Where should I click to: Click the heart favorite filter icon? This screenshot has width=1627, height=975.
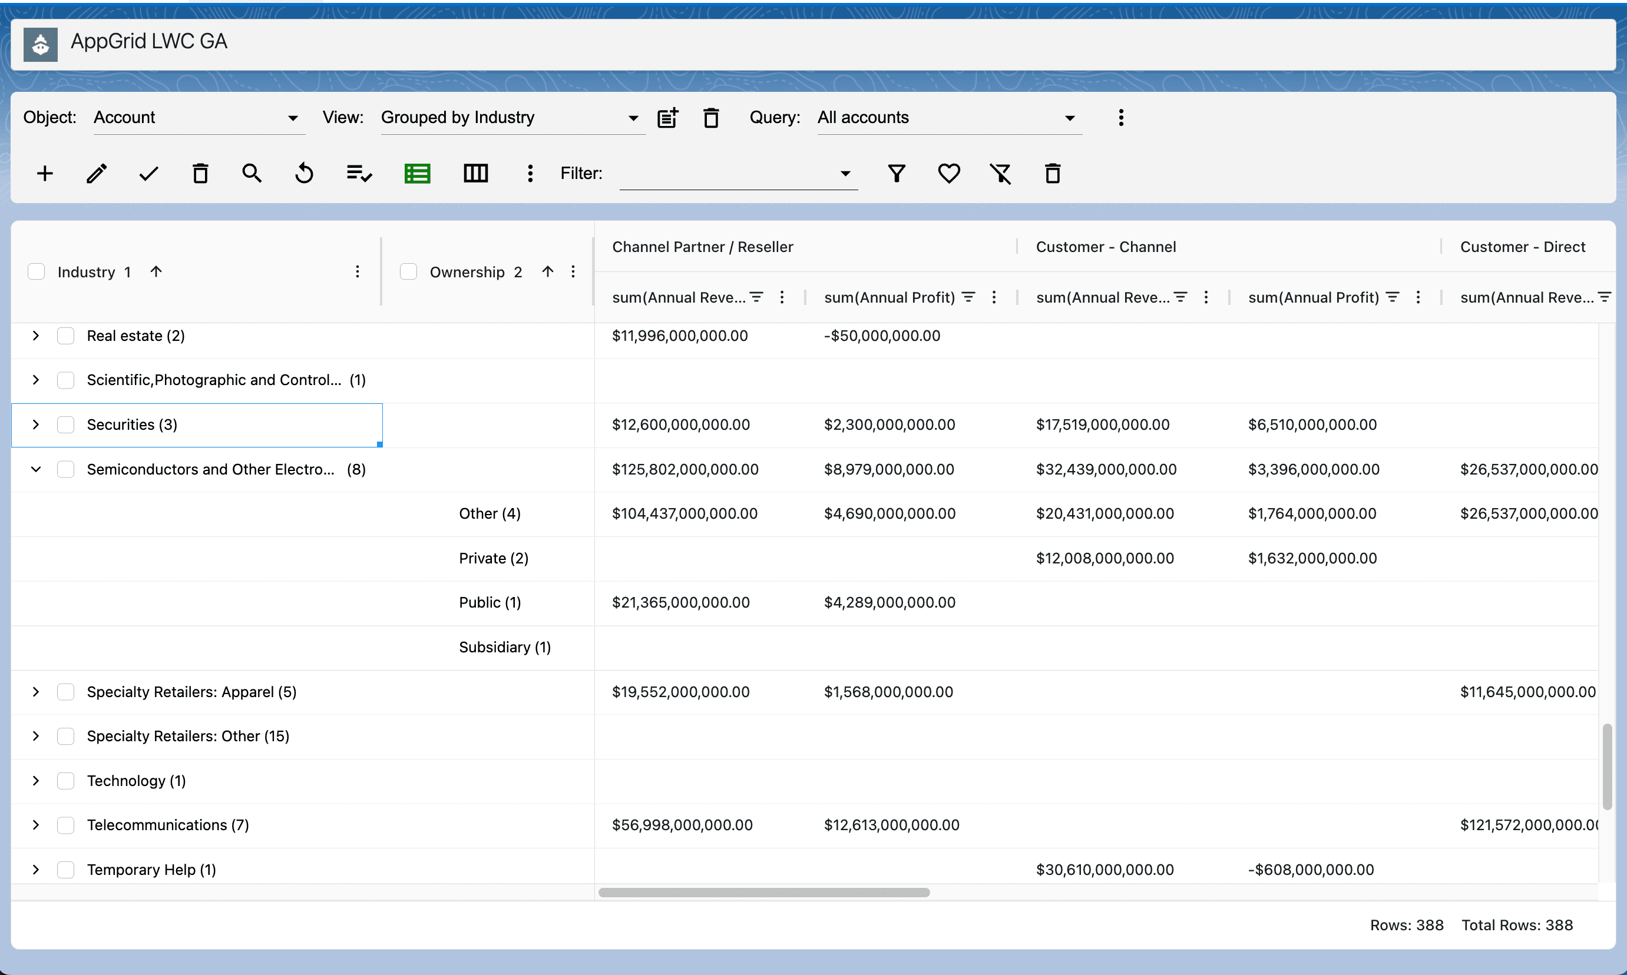pos(948,174)
